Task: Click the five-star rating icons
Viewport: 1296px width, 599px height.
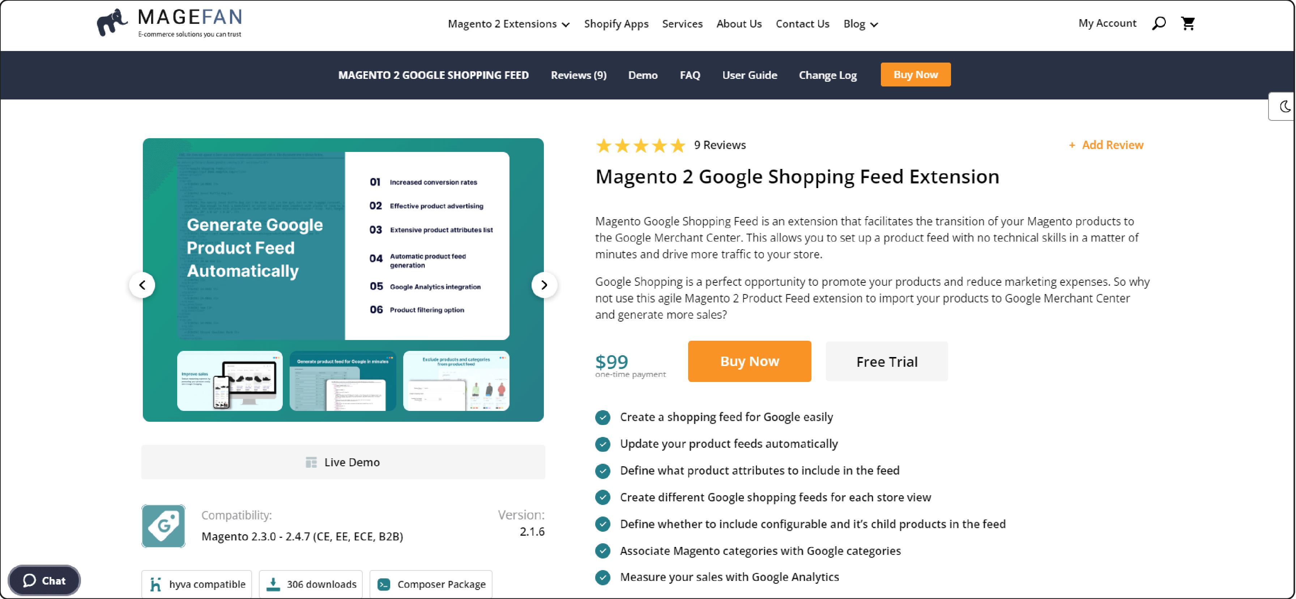Action: coord(640,145)
